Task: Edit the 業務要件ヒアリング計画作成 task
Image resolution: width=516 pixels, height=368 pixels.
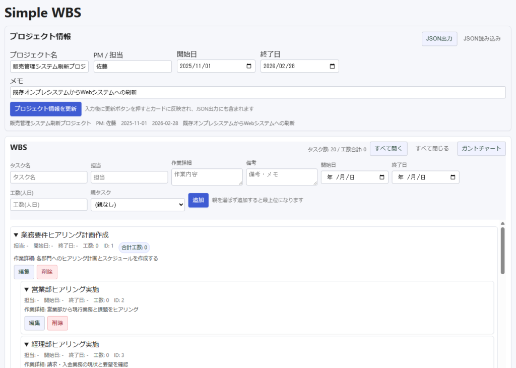Action: 24,272
